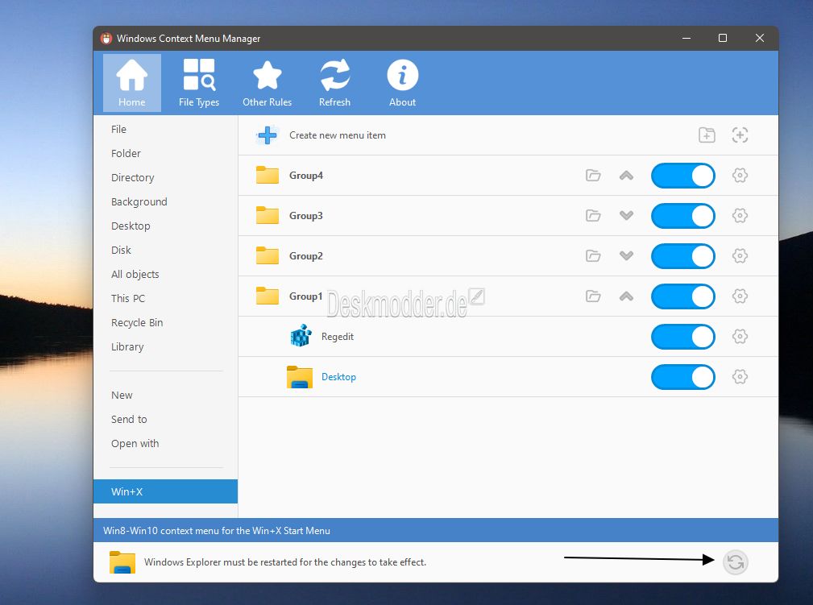Image resolution: width=813 pixels, height=605 pixels.
Task: Turn off the Desktop item toggle
Action: coord(682,377)
